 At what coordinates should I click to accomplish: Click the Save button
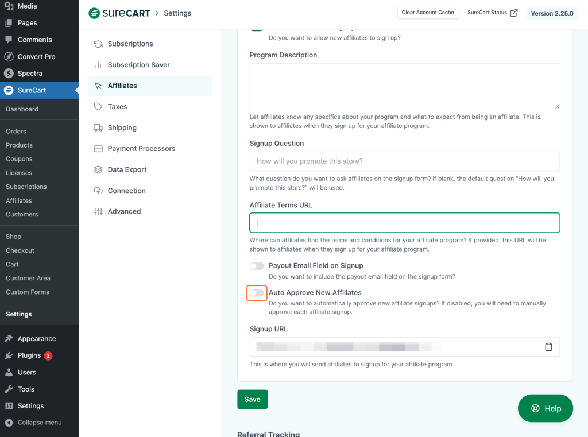[x=252, y=399]
